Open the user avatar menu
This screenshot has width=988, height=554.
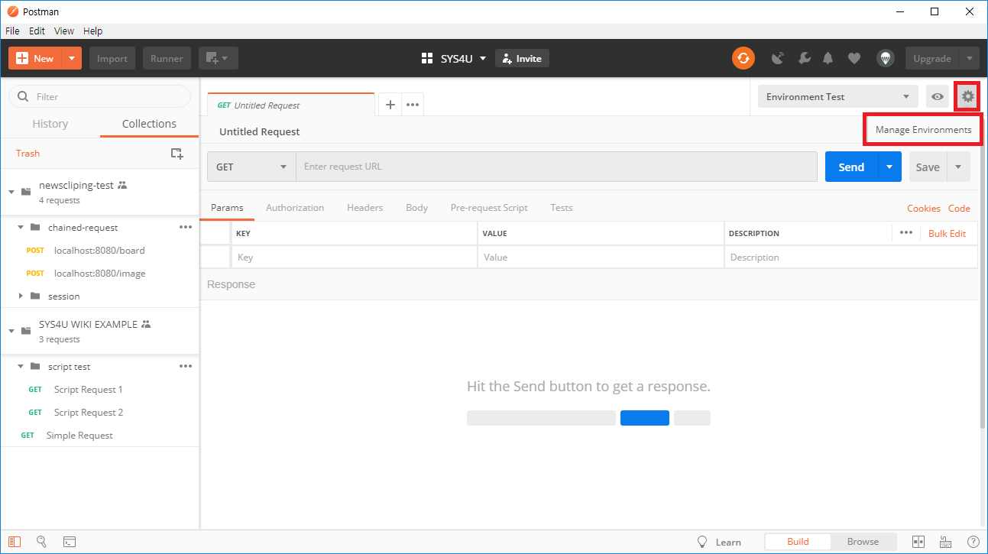[885, 58]
